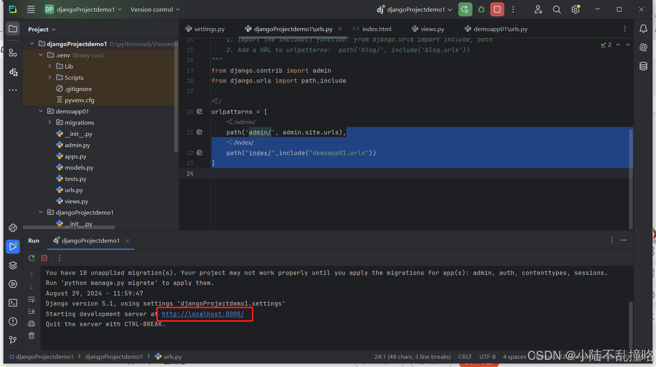
Task: Click 4 spaces indent setting
Action: [x=514, y=357]
